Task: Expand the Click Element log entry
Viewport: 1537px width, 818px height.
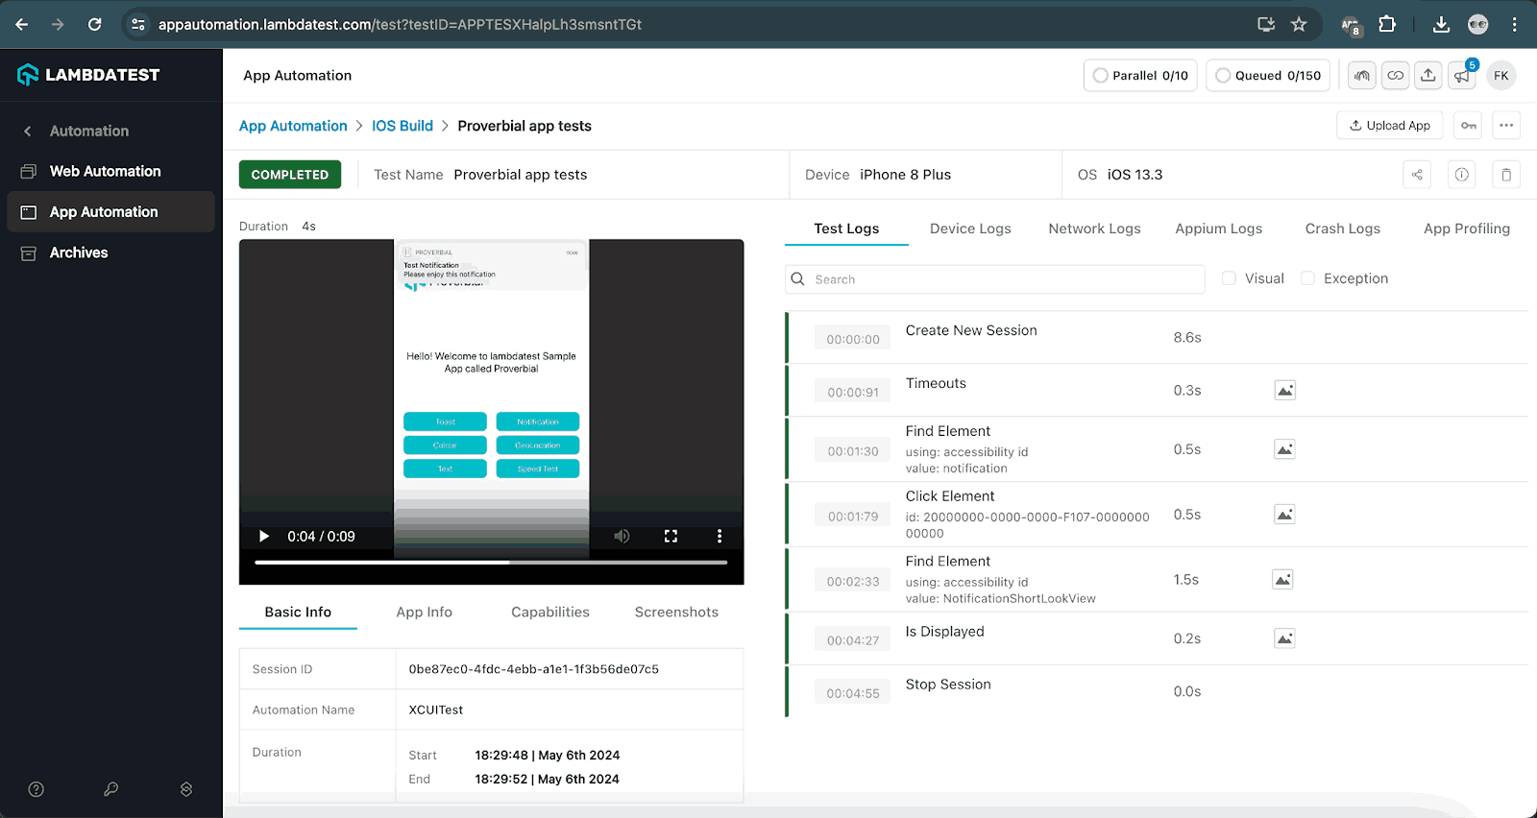Action: [x=1157, y=515]
